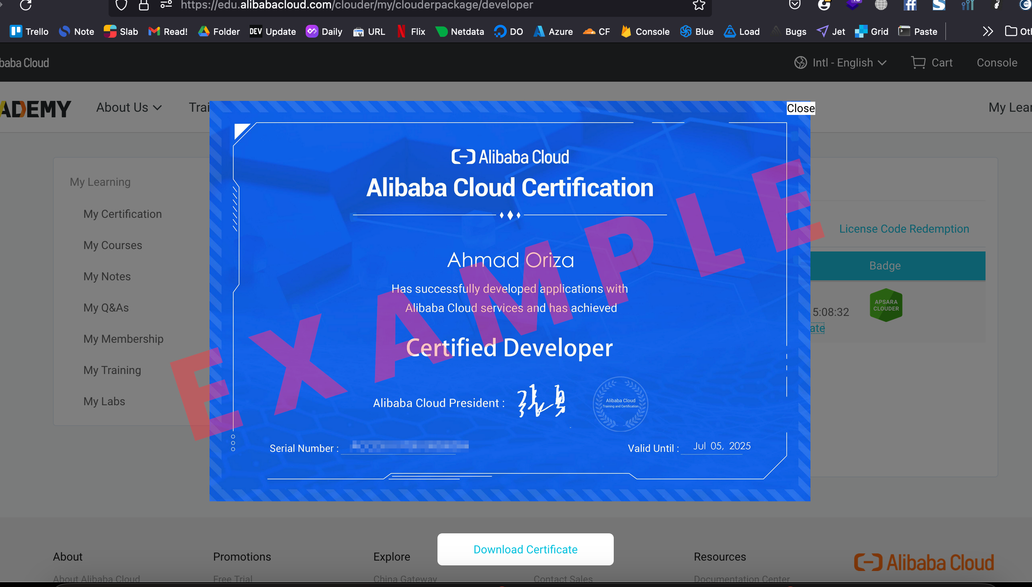Open the Note bookmark
The width and height of the screenshot is (1032, 587).
pos(76,32)
